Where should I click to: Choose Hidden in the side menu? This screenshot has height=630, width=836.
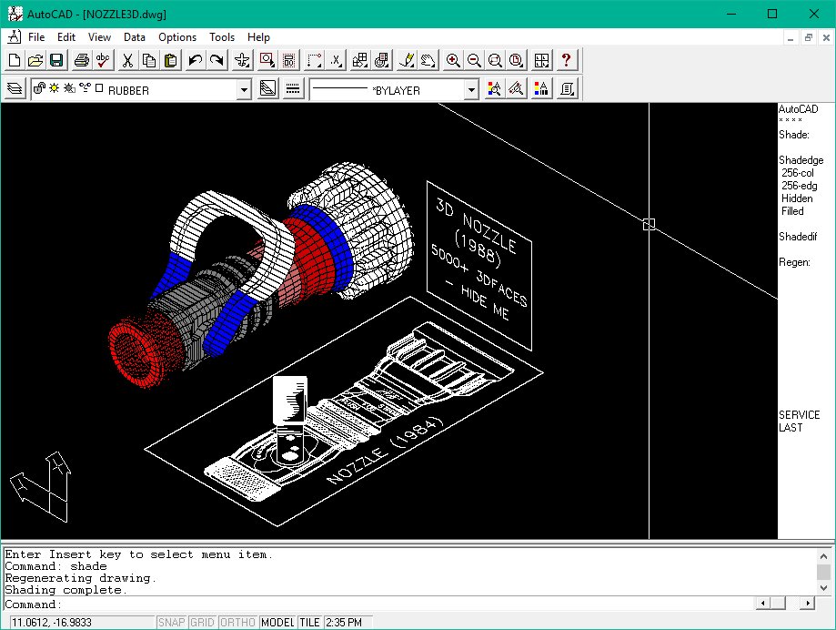point(797,198)
